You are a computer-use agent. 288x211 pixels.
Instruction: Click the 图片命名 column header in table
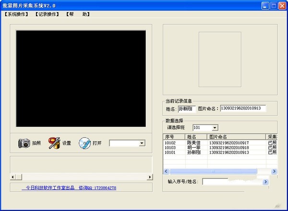click(x=236, y=137)
